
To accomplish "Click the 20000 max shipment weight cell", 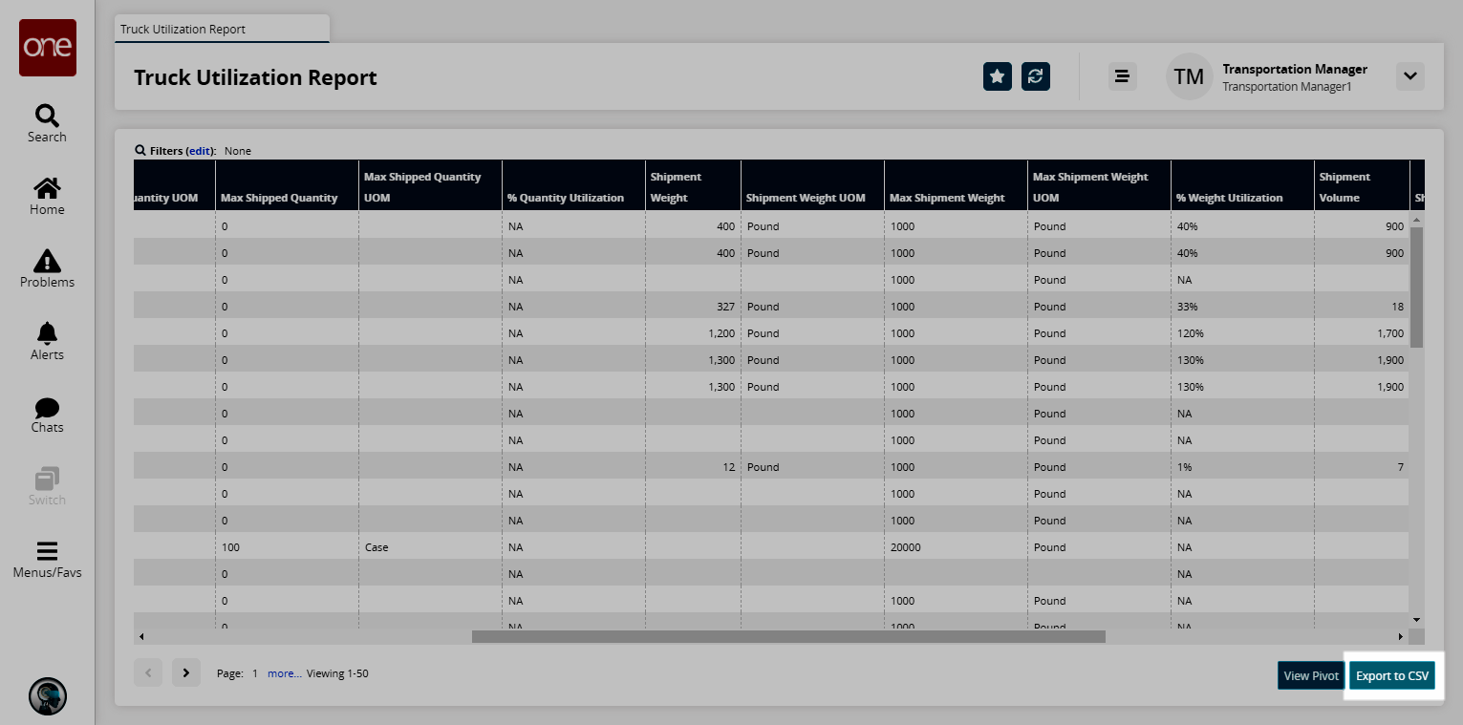I will pos(956,547).
